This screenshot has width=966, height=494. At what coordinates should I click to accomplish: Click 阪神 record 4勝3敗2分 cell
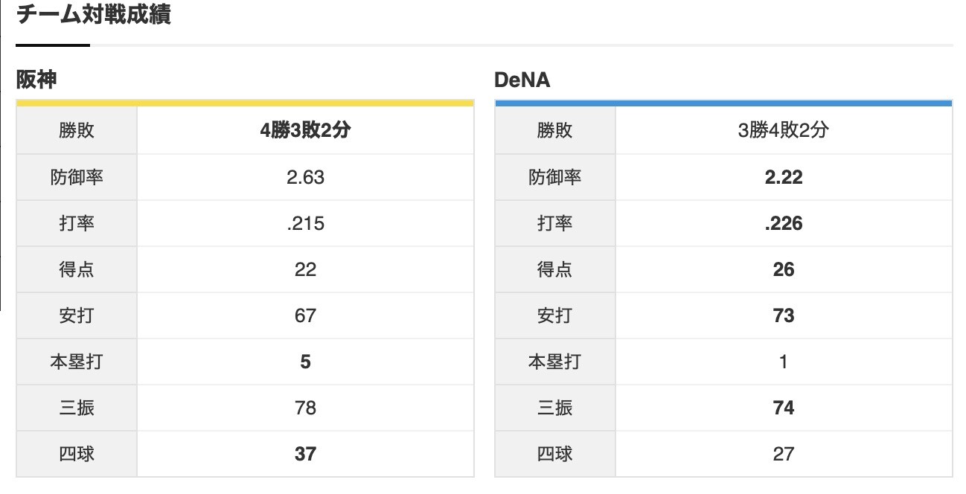[305, 131]
